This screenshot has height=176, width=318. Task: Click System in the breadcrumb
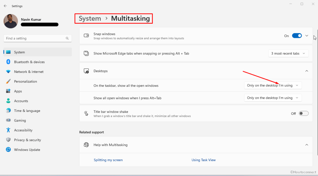tap(90, 18)
